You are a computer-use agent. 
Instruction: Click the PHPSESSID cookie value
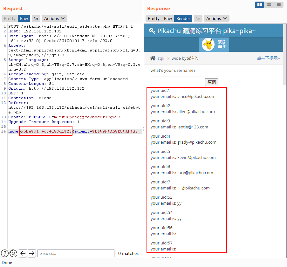(87, 117)
